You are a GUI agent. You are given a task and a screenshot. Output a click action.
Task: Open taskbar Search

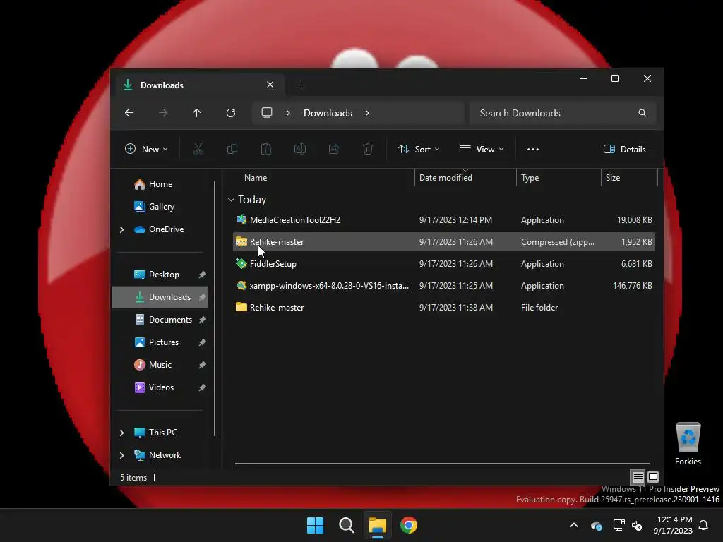[x=346, y=525]
